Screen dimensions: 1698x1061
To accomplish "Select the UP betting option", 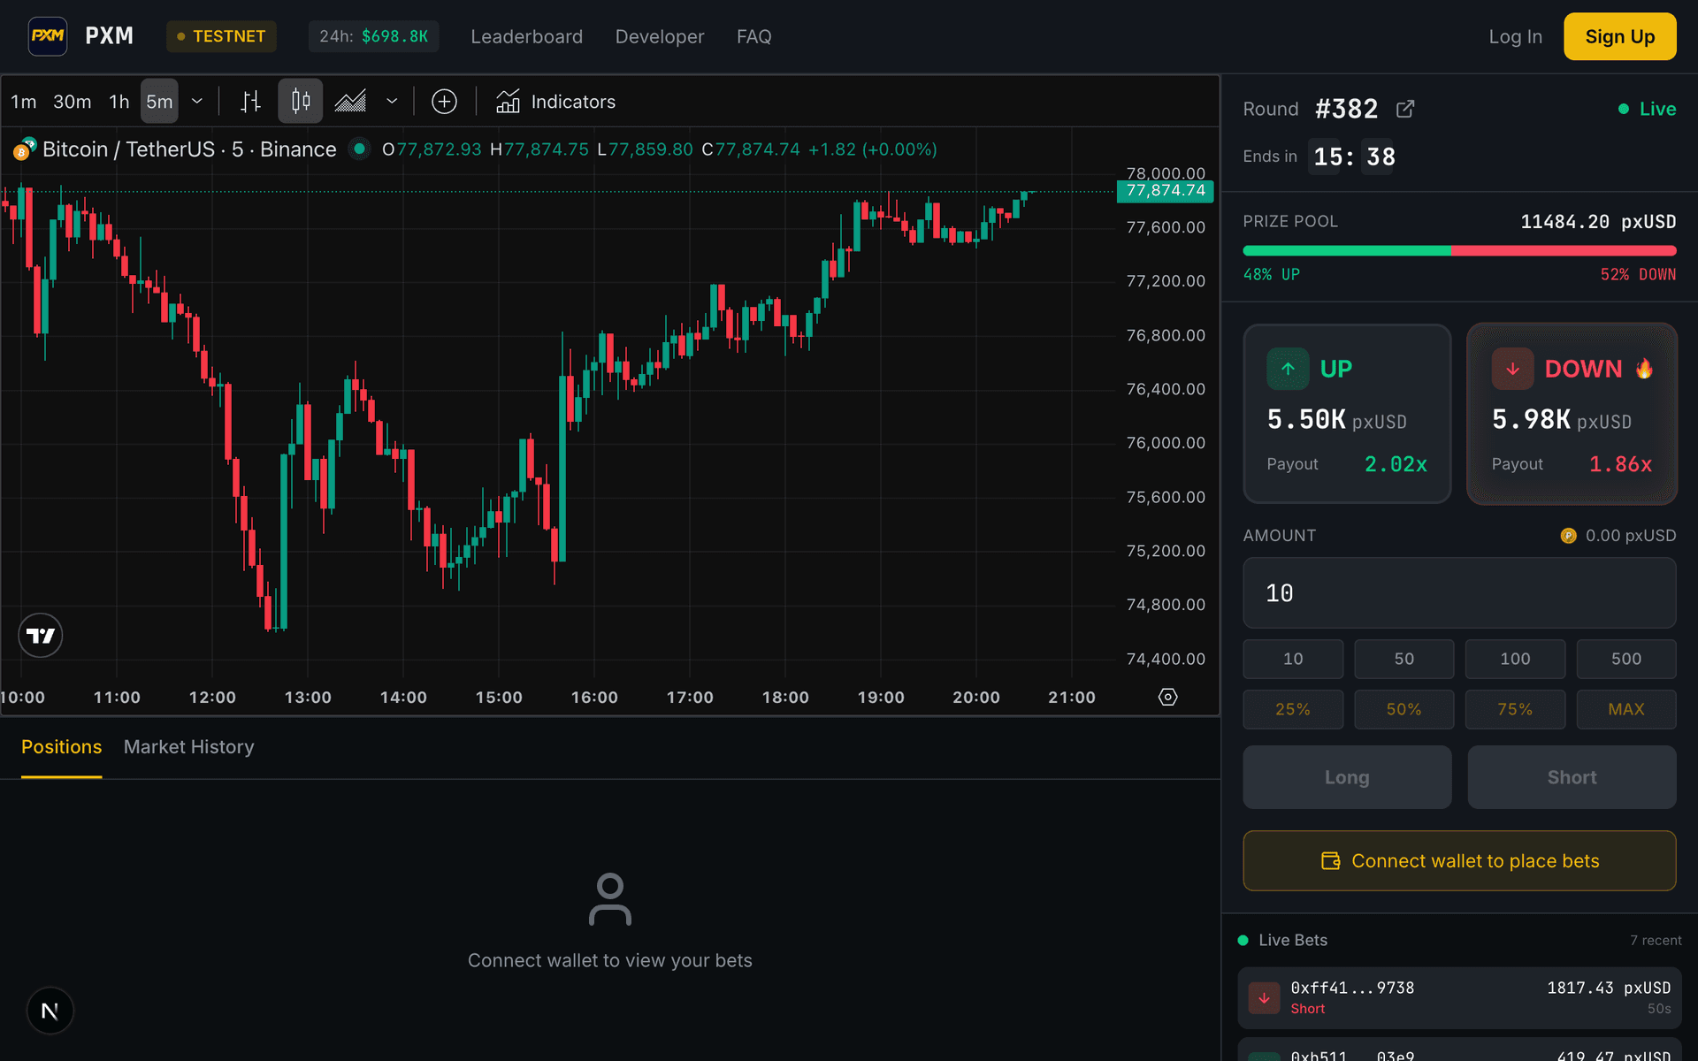I will click(1346, 413).
